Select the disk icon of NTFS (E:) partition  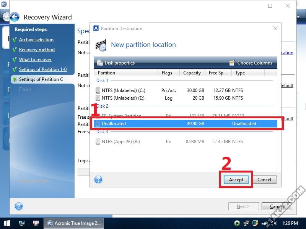(98, 98)
